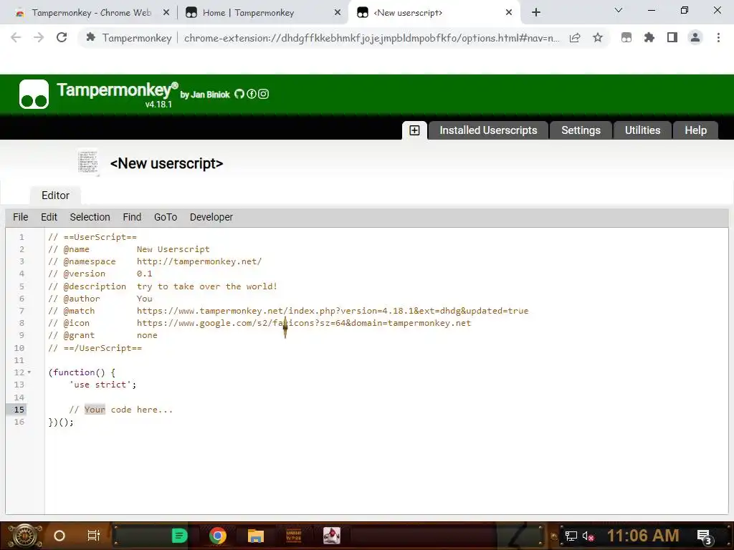Open the tab search chevron

pyautogui.click(x=619, y=10)
